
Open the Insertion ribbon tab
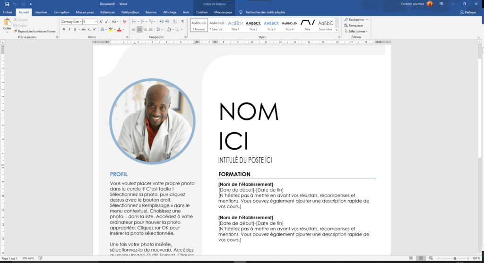[41, 12]
